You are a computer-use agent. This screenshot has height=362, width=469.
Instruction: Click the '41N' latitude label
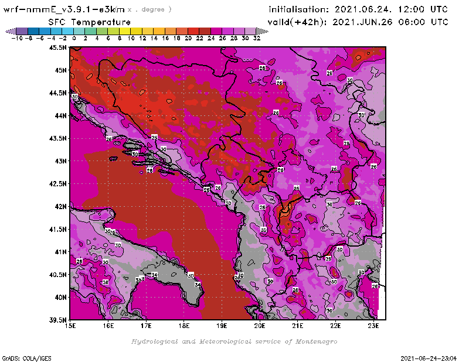tap(60, 252)
